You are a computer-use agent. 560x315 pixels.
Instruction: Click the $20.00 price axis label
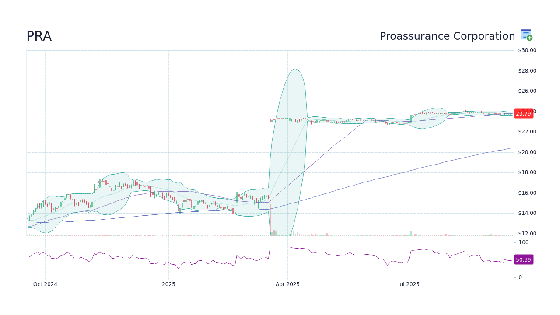tap(527, 152)
